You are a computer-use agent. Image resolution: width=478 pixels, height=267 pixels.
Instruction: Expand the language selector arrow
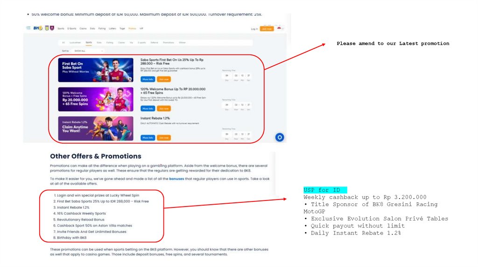coord(283,28)
